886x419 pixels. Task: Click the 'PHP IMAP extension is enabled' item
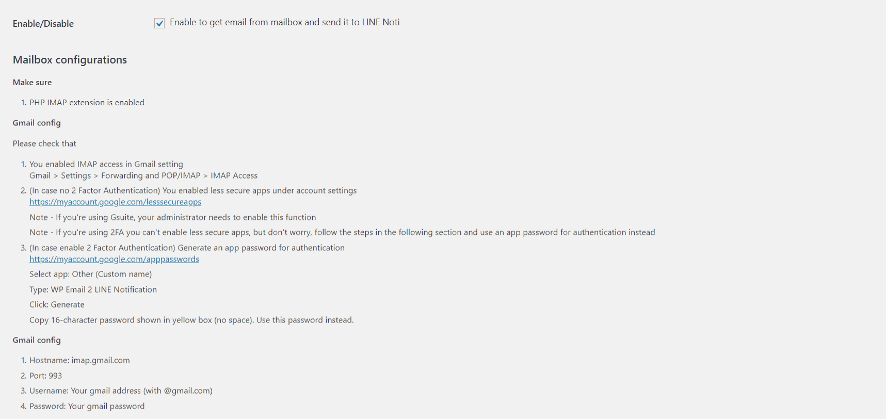click(87, 103)
